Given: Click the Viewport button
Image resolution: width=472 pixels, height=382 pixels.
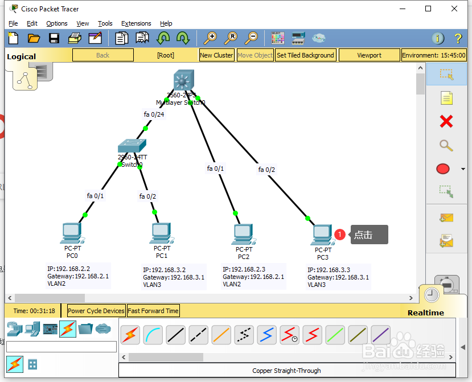Looking at the screenshot, I should (369, 55).
